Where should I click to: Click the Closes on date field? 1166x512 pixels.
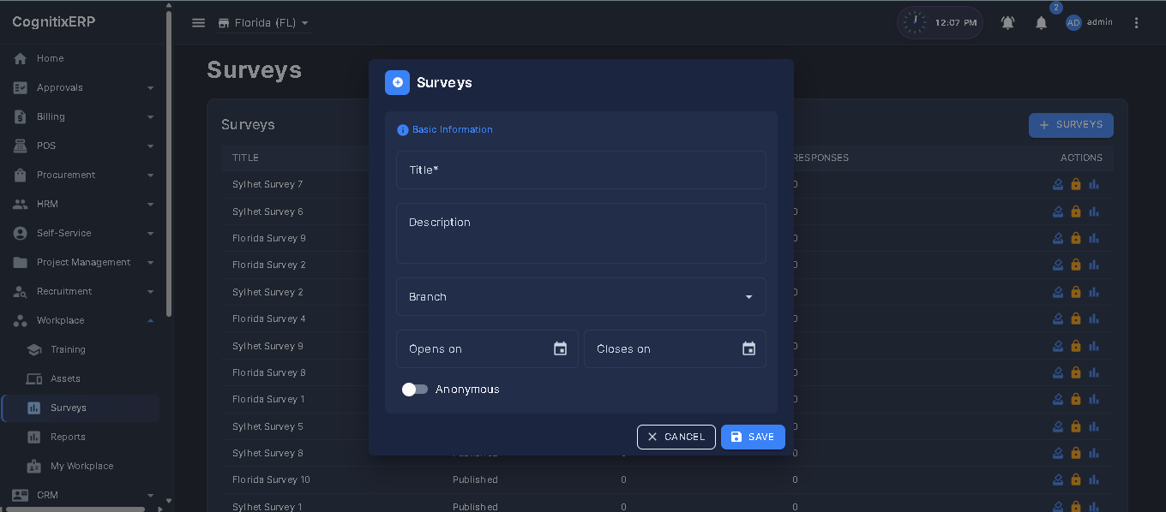click(675, 349)
